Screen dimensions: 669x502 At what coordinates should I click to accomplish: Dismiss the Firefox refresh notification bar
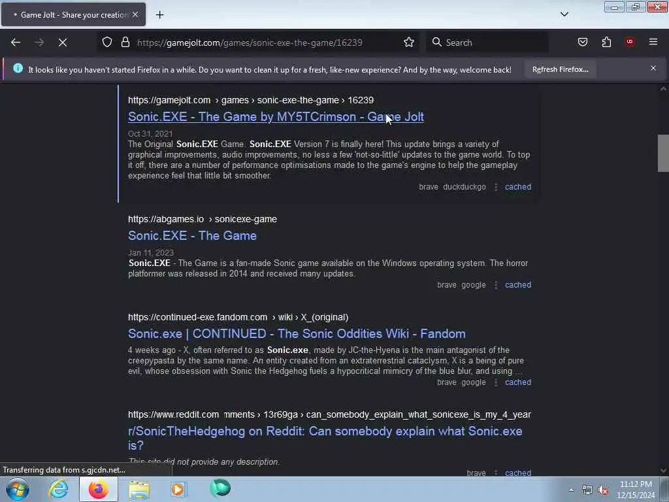(653, 68)
